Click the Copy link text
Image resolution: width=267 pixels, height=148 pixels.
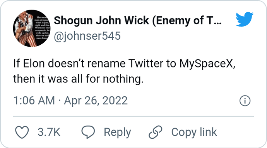(194, 133)
